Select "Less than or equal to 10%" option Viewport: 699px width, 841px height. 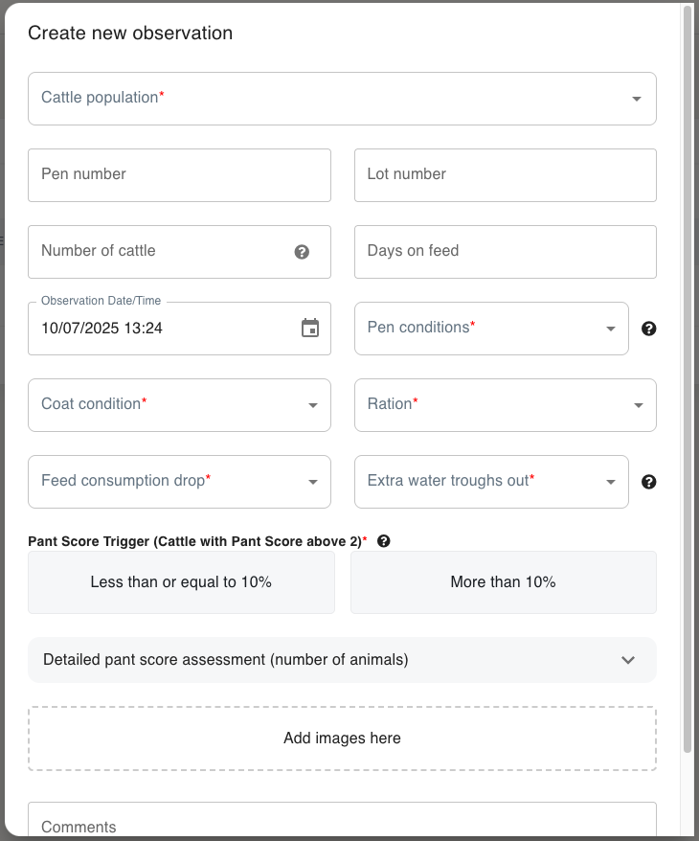pos(181,582)
